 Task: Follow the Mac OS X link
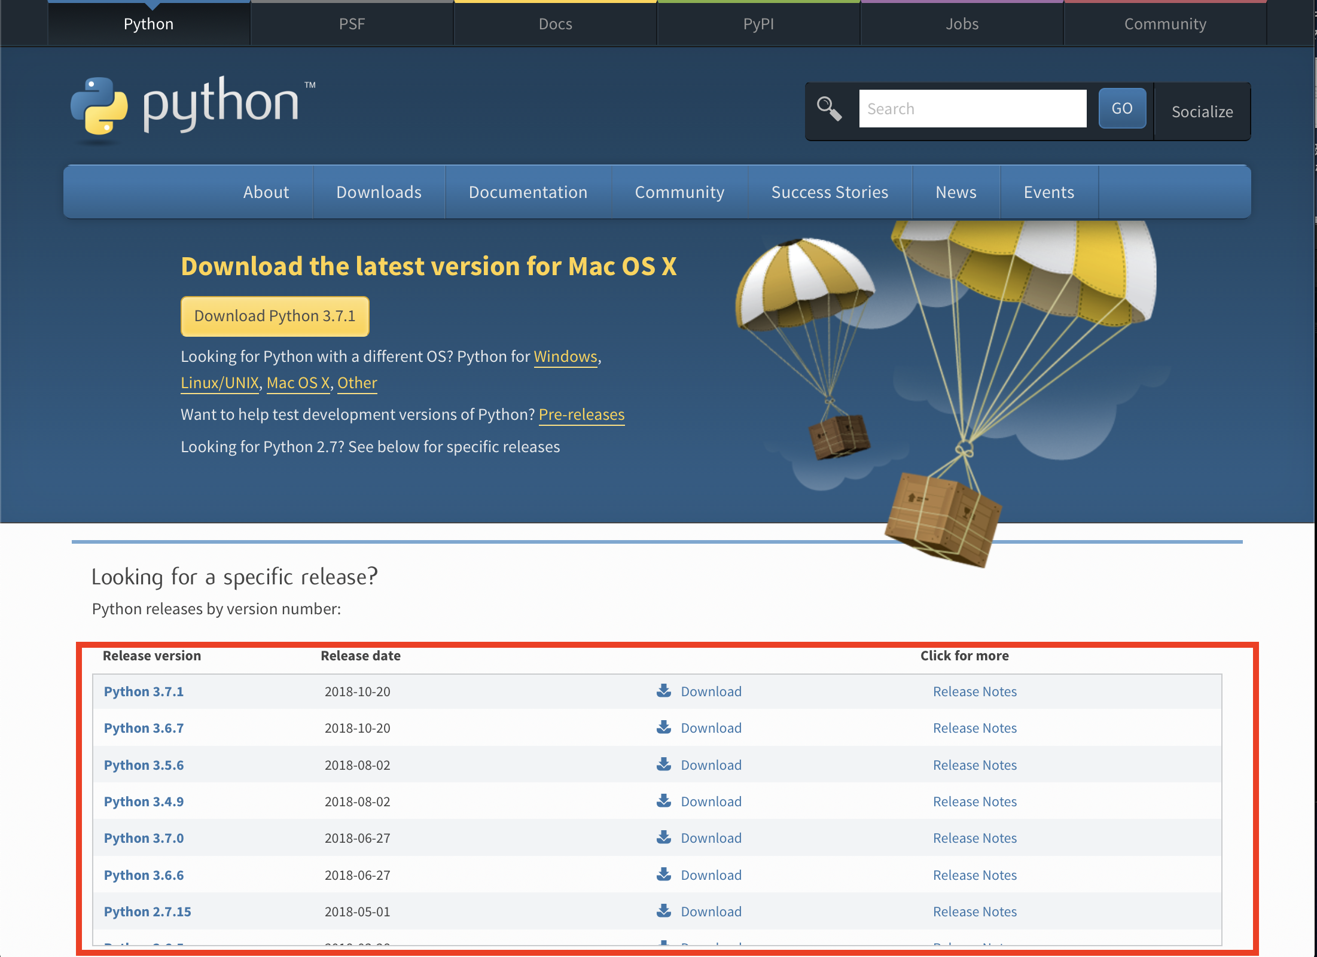[x=298, y=383]
